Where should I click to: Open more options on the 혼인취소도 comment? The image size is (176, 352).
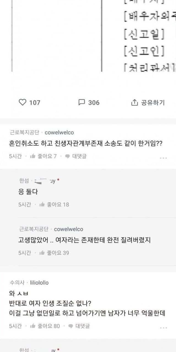(x=163, y=158)
